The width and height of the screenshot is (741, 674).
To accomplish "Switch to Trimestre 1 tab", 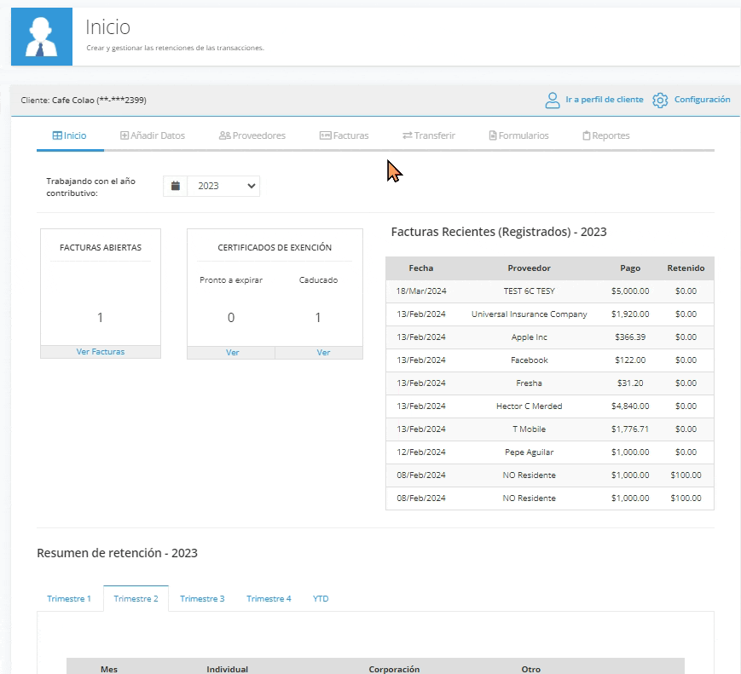I will click(x=69, y=598).
